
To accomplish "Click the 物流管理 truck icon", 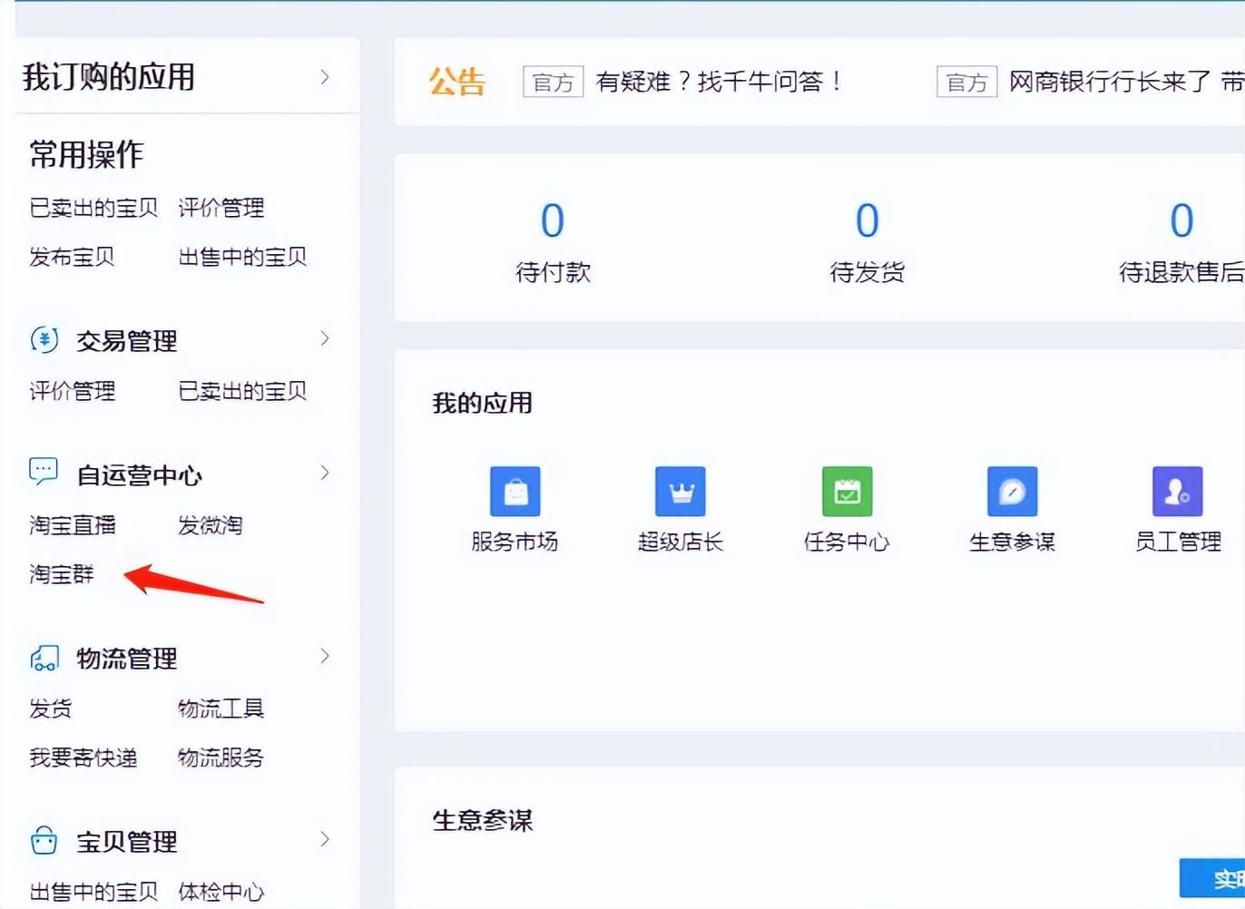I will coord(44,658).
